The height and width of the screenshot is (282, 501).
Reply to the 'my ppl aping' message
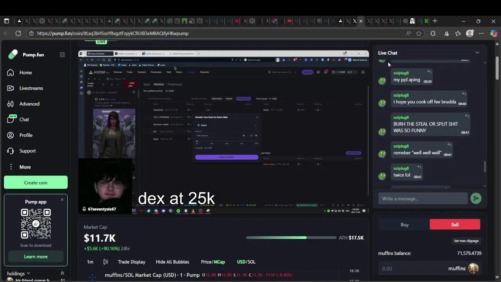(429, 72)
